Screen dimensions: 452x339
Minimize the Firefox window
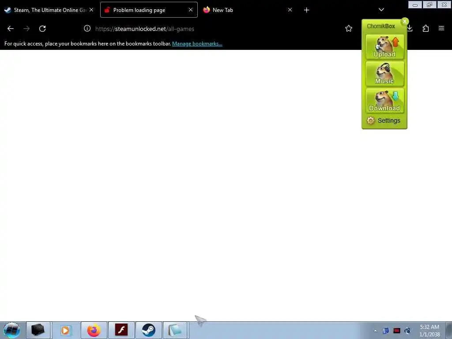[415, 4]
